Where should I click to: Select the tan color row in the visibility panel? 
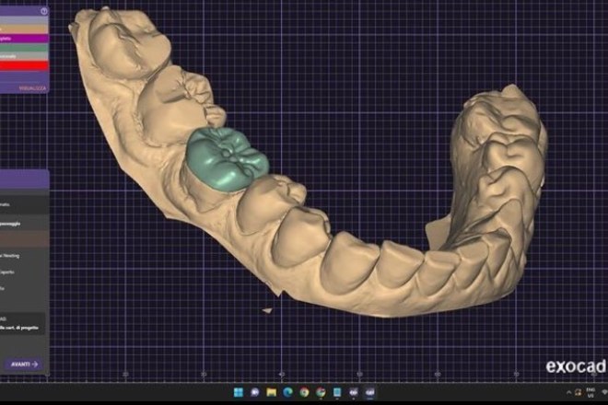24,29
